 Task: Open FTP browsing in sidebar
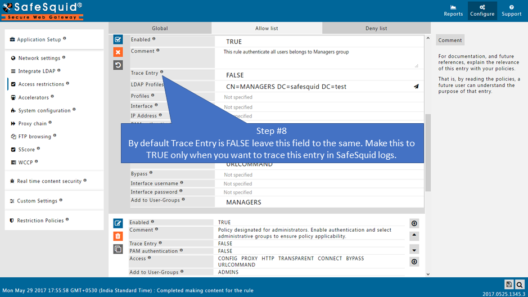pos(34,136)
